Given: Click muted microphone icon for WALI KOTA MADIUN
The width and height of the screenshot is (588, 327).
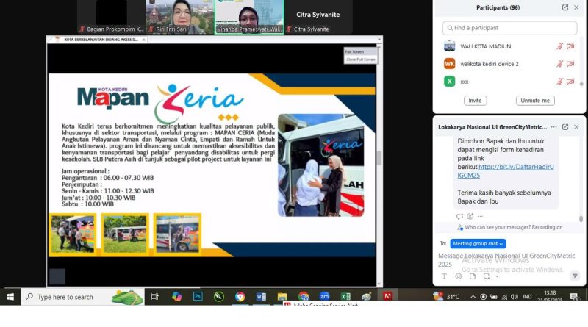Looking at the screenshot, I should (x=559, y=46).
